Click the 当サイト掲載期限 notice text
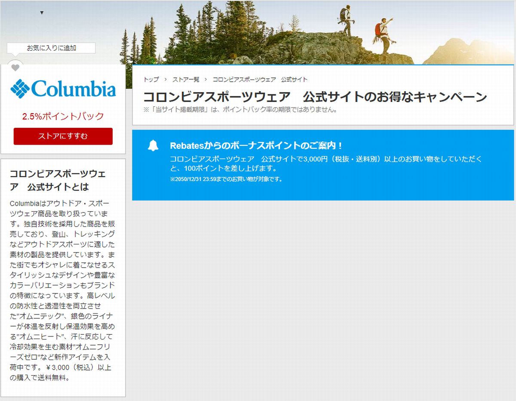516x401 pixels. (240, 109)
